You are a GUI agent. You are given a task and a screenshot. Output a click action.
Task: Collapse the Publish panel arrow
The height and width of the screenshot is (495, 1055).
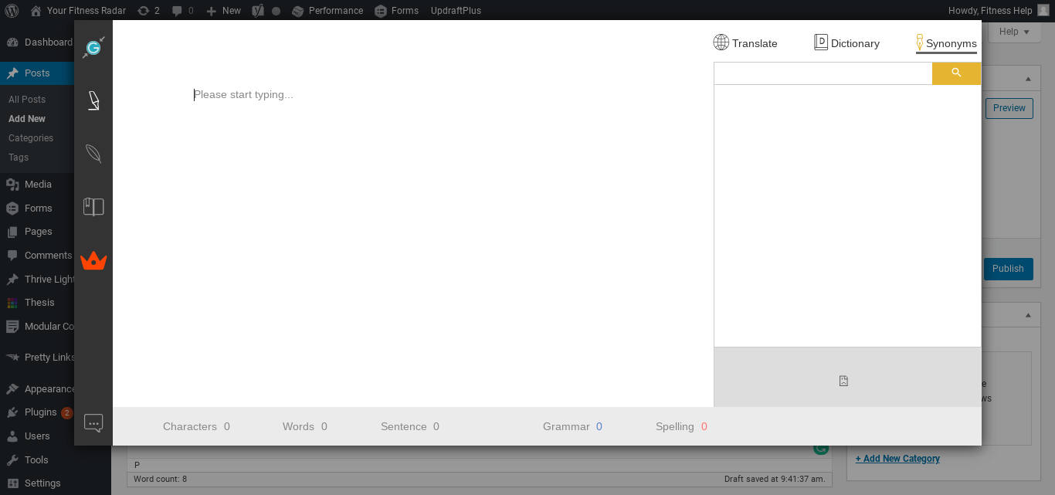[1027, 79]
